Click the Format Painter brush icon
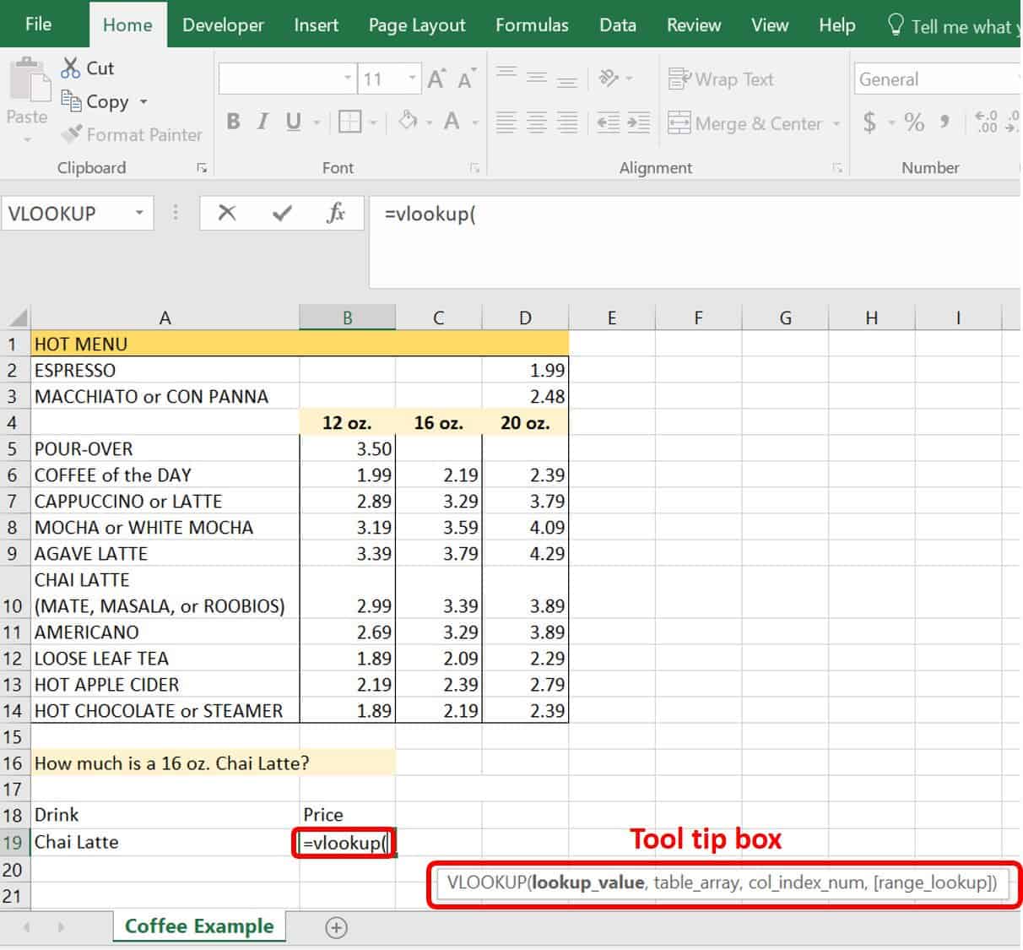The height and width of the screenshot is (950, 1023). 72,134
